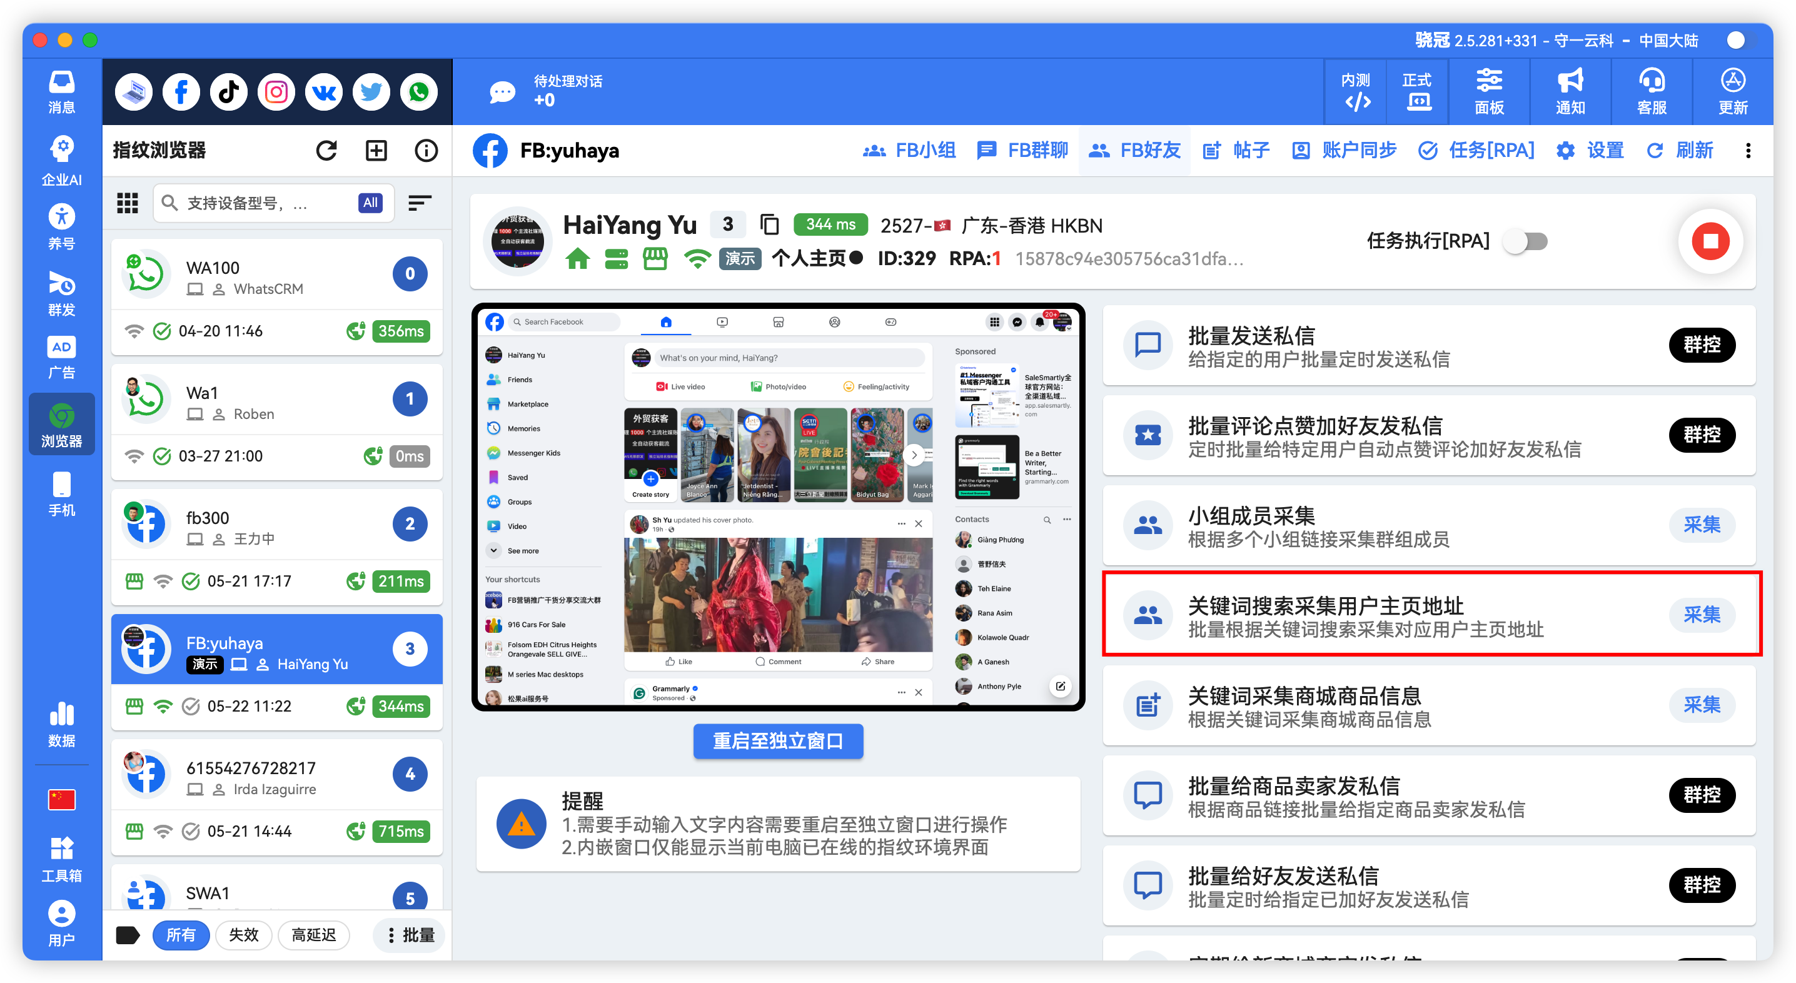
Task: Open the sort order dropdown in browser panel
Action: (x=419, y=203)
